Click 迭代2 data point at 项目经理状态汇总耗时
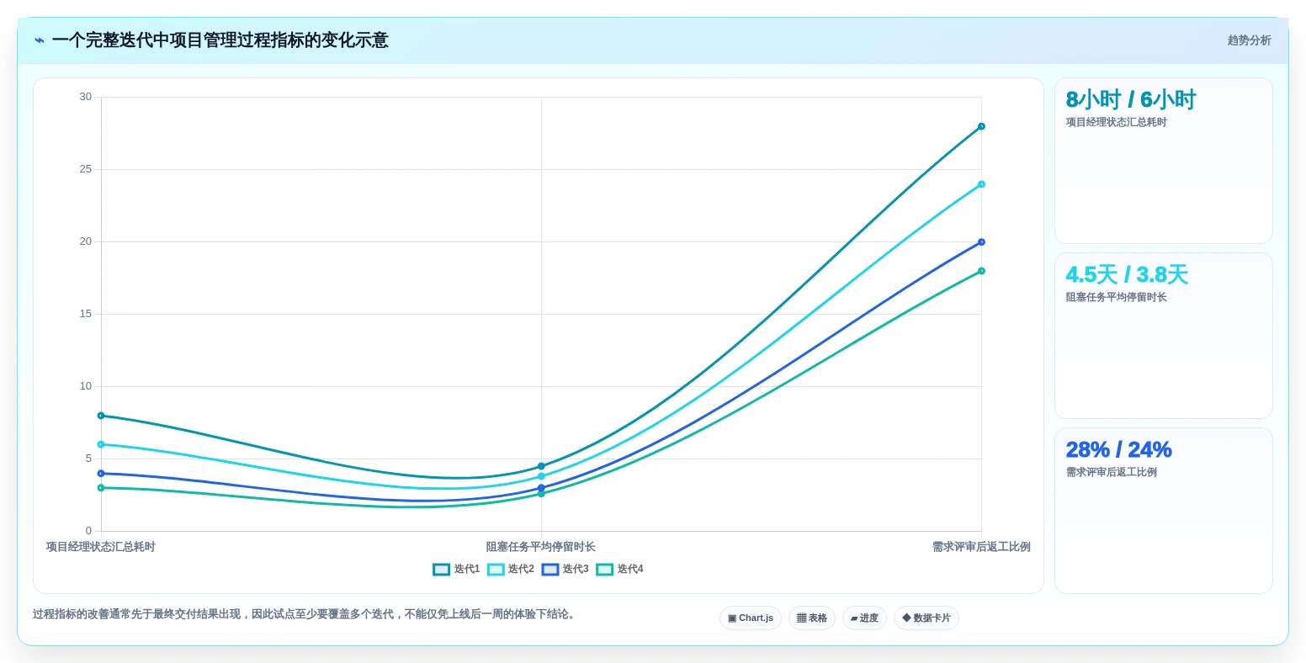Image resolution: width=1306 pixels, height=663 pixels. click(101, 444)
